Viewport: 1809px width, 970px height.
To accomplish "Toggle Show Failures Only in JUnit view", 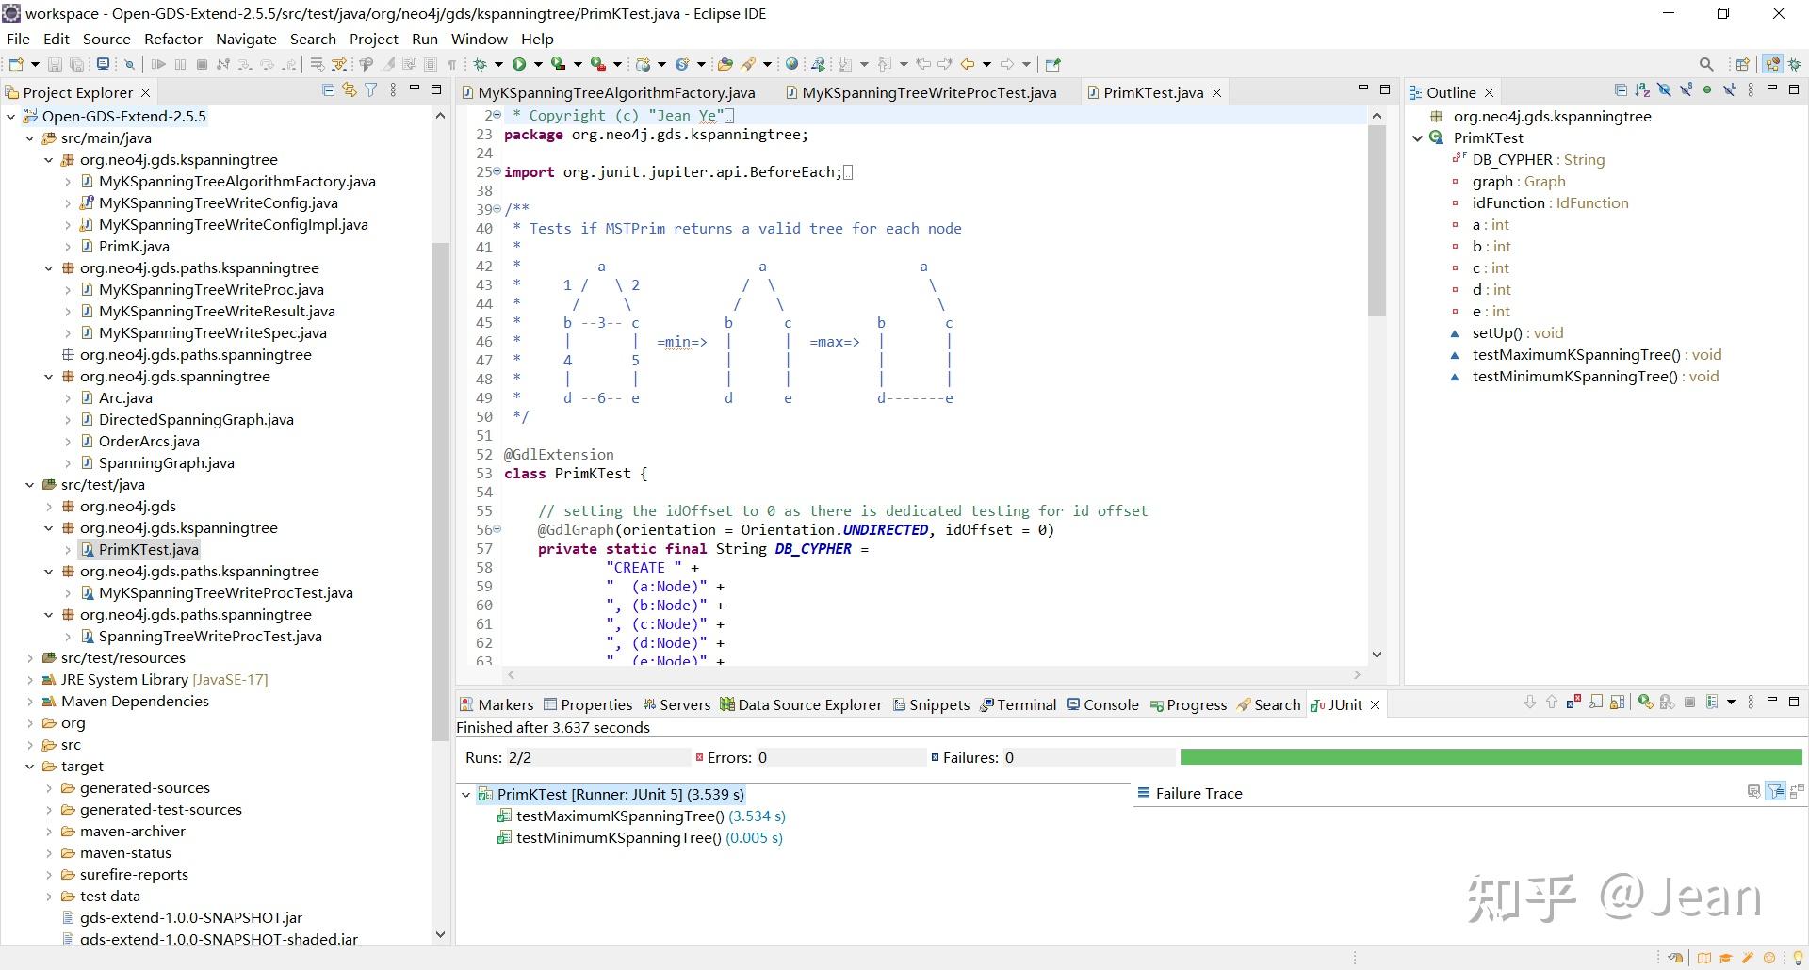I will [x=1573, y=703].
